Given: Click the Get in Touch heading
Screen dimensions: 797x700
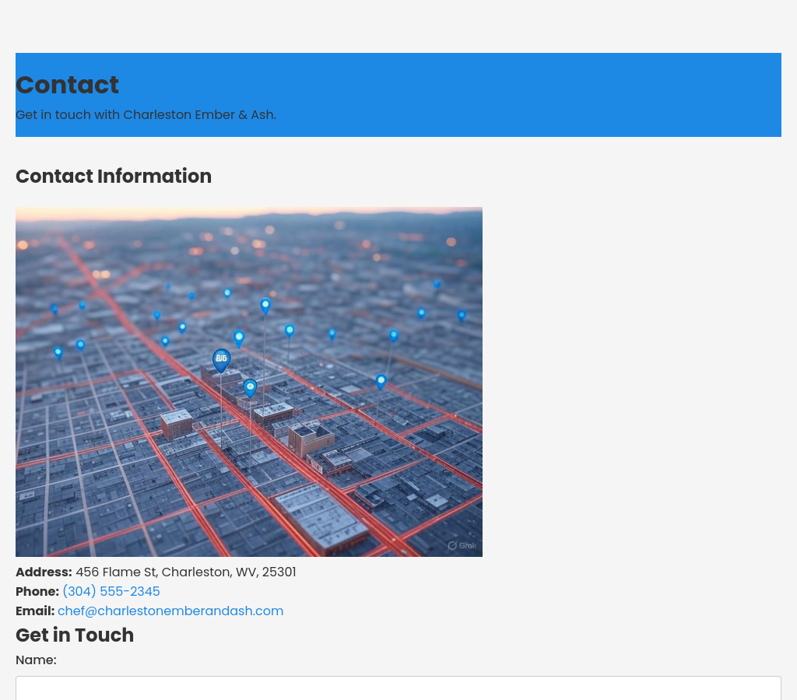Looking at the screenshot, I should pyautogui.click(x=75, y=635).
